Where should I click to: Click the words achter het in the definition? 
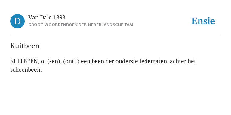[x=183, y=61]
